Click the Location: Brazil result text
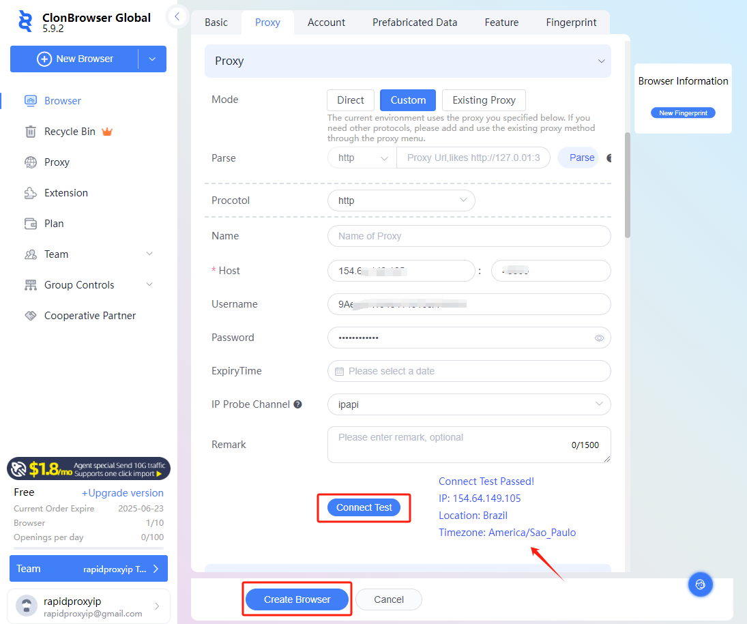 pyautogui.click(x=473, y=516)
